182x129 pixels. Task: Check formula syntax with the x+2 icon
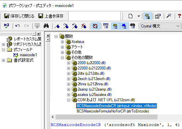[x=6, y=26]
